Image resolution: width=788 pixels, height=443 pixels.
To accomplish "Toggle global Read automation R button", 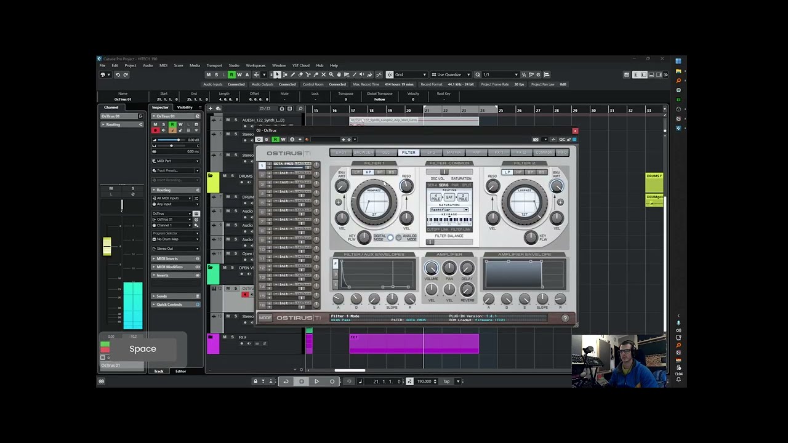I will tap(231, 74).
